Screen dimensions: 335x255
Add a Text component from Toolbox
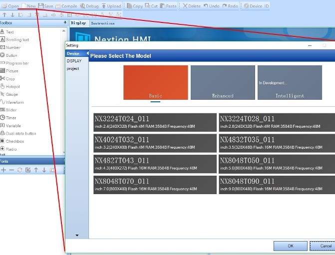(x=7, y=32)
